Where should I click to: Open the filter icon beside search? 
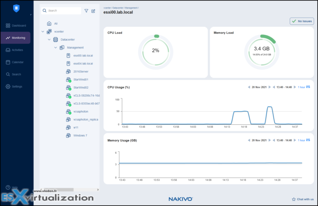click(86, 11)
